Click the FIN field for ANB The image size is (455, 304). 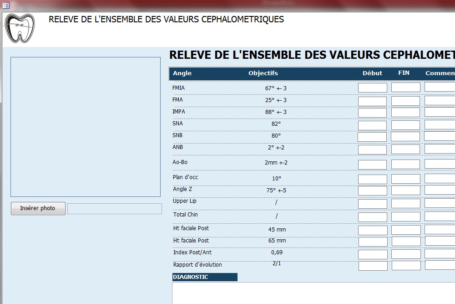point(405,149)
